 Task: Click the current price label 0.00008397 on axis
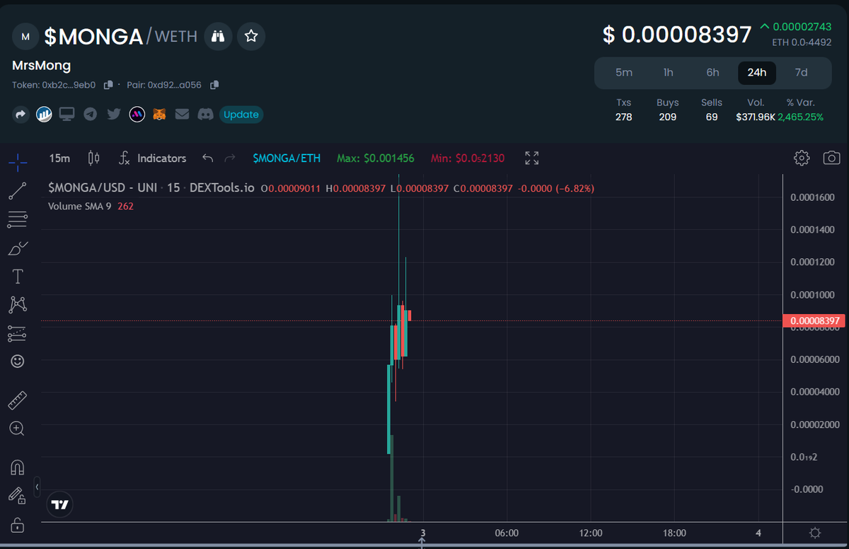coord(814,321)
